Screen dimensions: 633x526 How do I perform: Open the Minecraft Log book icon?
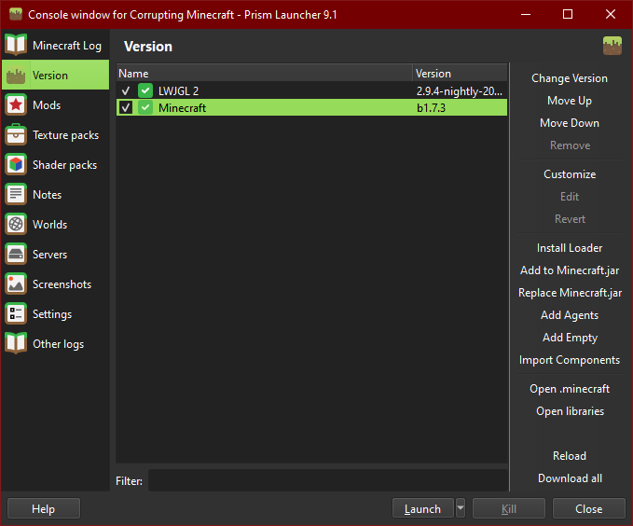(16, 45)
